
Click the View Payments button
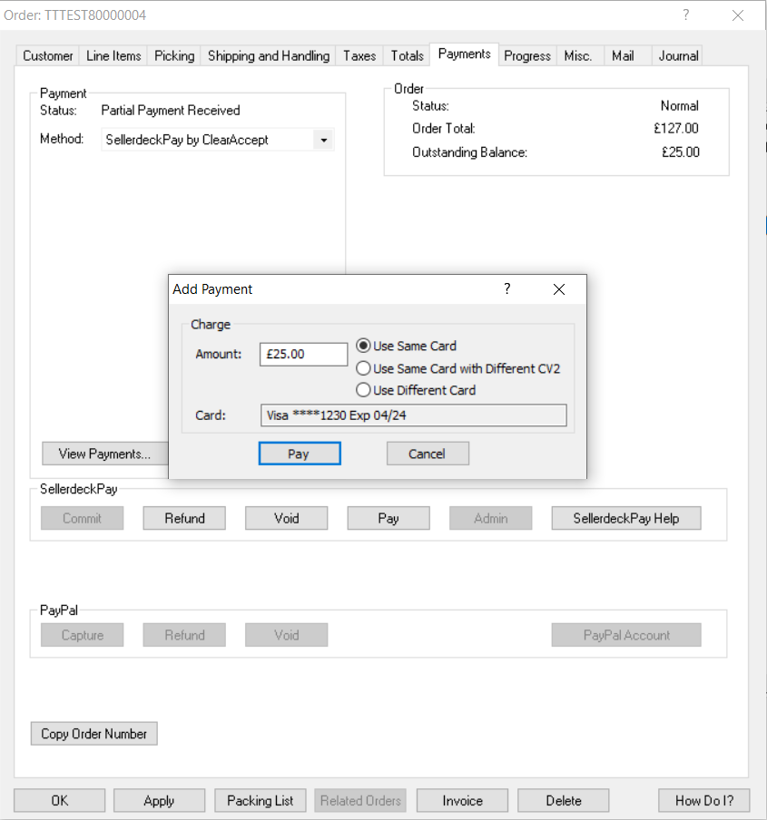104,454
